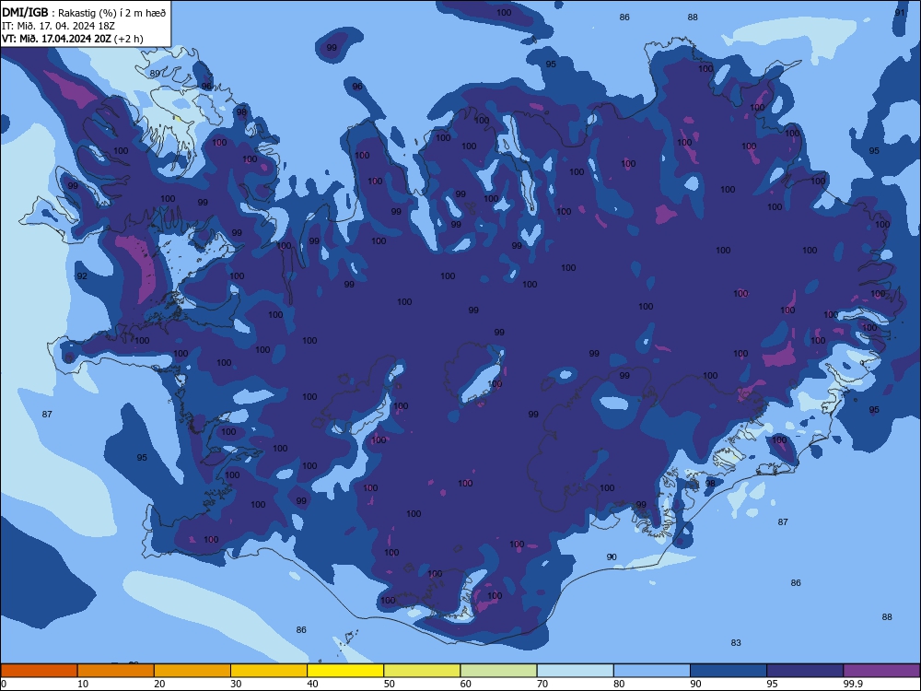Select the humidity value "89" on the map
The image size is (921, 691).
coord(155,74)
